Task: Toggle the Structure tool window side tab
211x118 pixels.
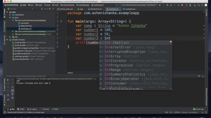Action: point(4,27)
